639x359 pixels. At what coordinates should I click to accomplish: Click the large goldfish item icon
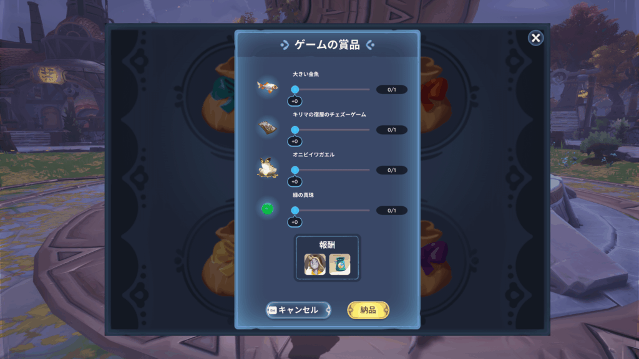[267, 87]
